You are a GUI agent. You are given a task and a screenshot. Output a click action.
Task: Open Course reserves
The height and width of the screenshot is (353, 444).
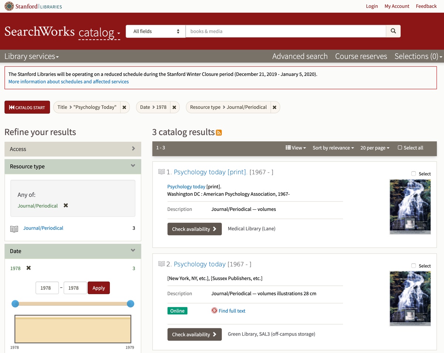[x=361, y=56]
